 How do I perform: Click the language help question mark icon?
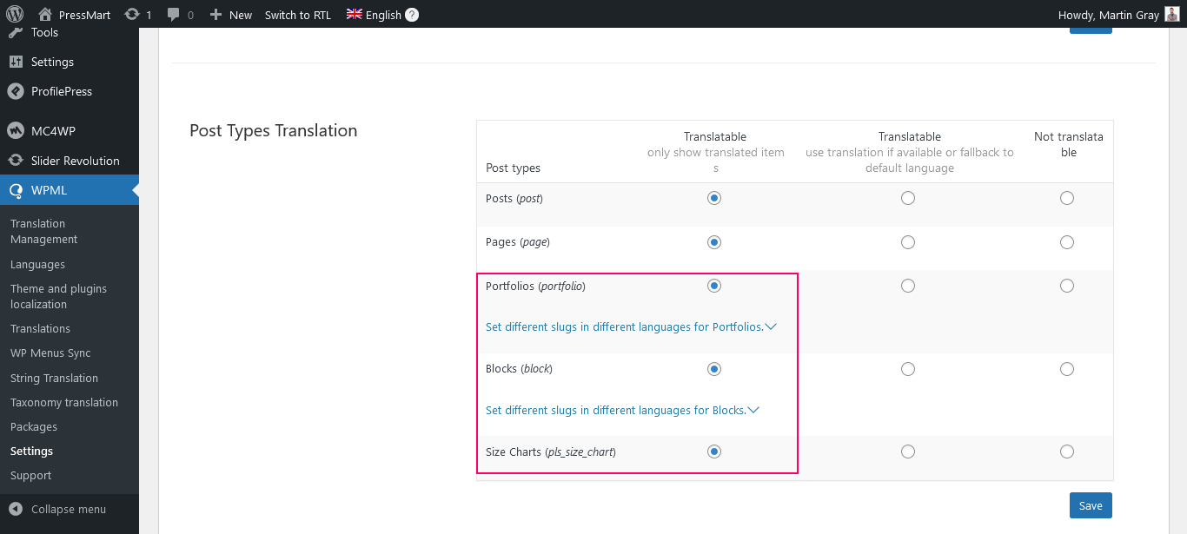pyautogui.click(x=412, y=15)
